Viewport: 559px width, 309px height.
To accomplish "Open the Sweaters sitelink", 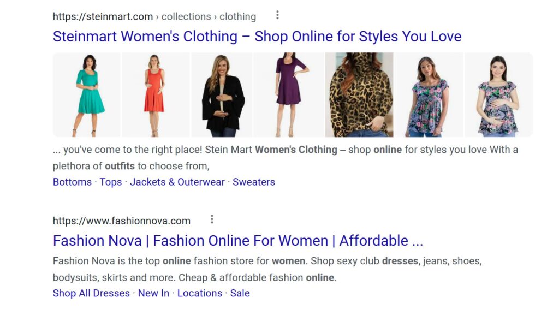I will (x=254, y=182).
